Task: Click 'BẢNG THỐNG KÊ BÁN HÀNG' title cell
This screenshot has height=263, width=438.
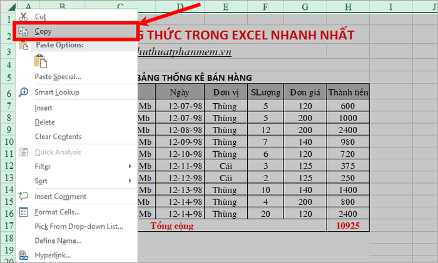Action: click(195, 77)
